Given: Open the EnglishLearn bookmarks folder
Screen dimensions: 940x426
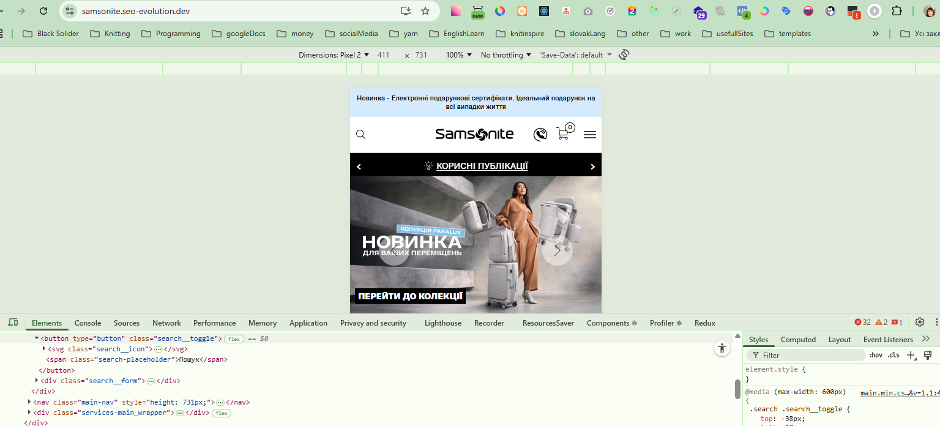Looking at the screenshot, I should click(x=457, y=34).
